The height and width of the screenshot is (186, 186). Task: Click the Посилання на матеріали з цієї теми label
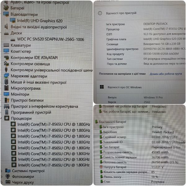tap(122, 74)
